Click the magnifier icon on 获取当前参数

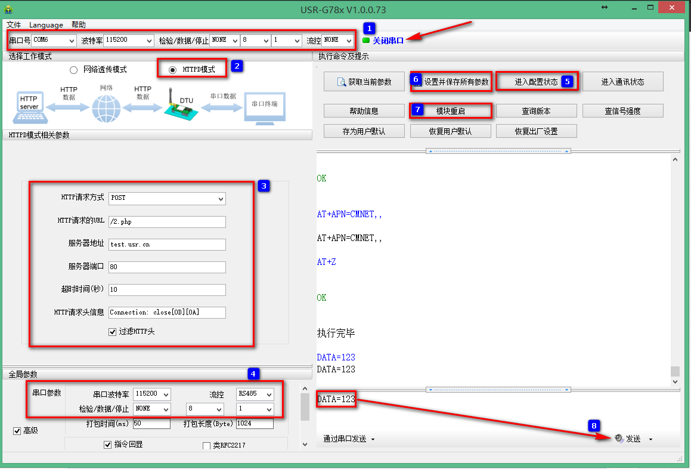pyautogui.click(x=342, y=82)
